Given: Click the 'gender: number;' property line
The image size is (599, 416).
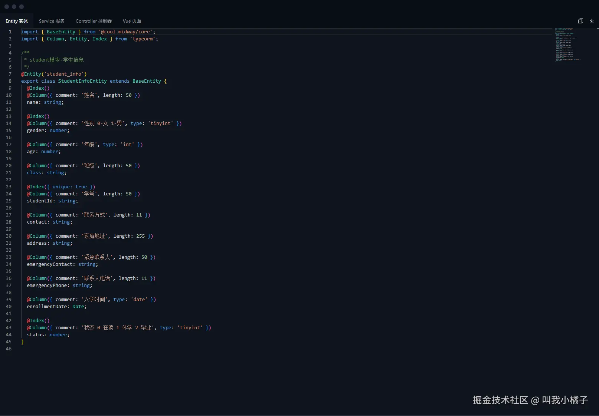Looking at the screenshot, I should (x=48, y=131).
